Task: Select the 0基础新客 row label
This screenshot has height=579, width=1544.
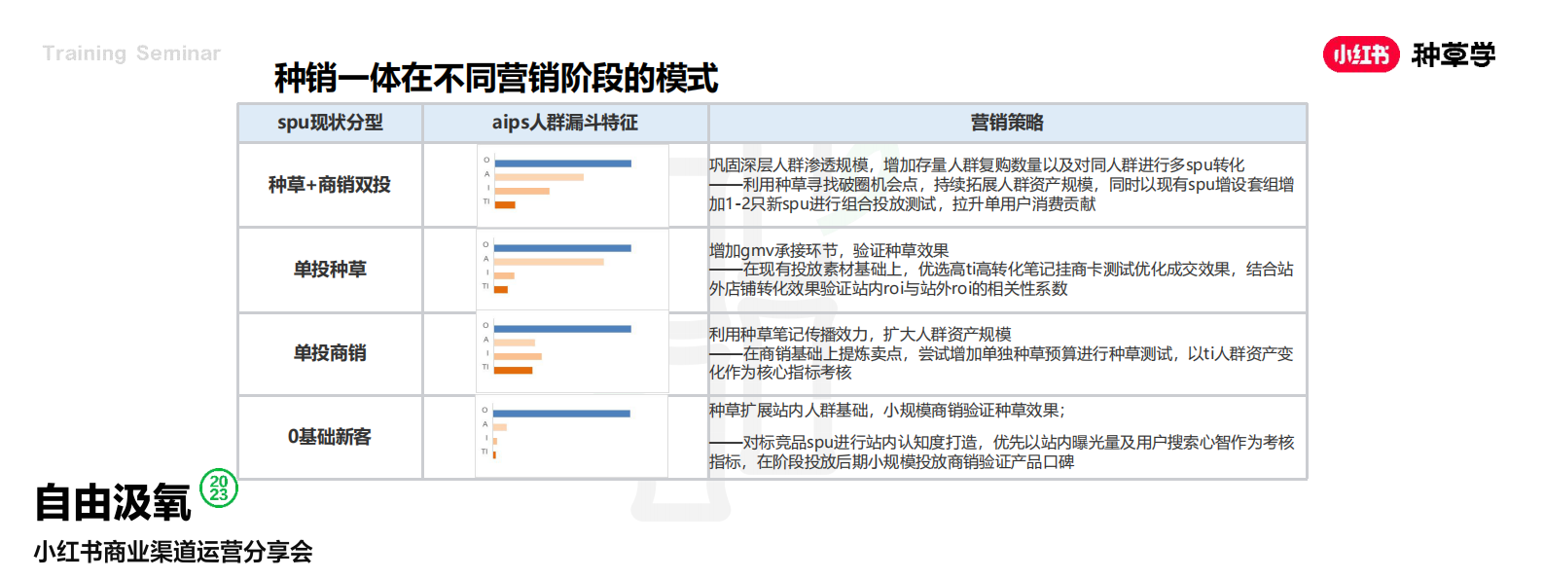Action: pyautogui.click(x=330, y=437)
